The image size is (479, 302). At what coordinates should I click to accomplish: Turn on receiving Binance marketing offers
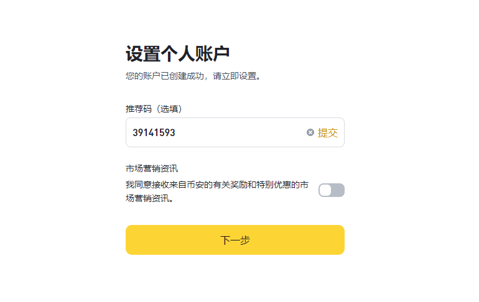(x=332, y=190)
